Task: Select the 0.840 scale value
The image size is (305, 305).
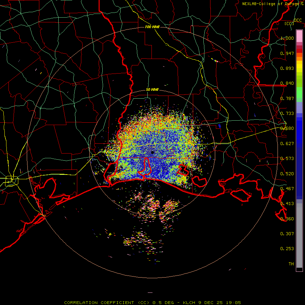Action: click(x=287, y=83)
